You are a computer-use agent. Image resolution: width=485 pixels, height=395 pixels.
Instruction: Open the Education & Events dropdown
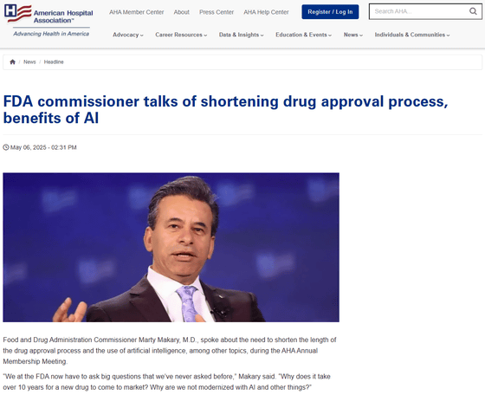pos(303,35)
